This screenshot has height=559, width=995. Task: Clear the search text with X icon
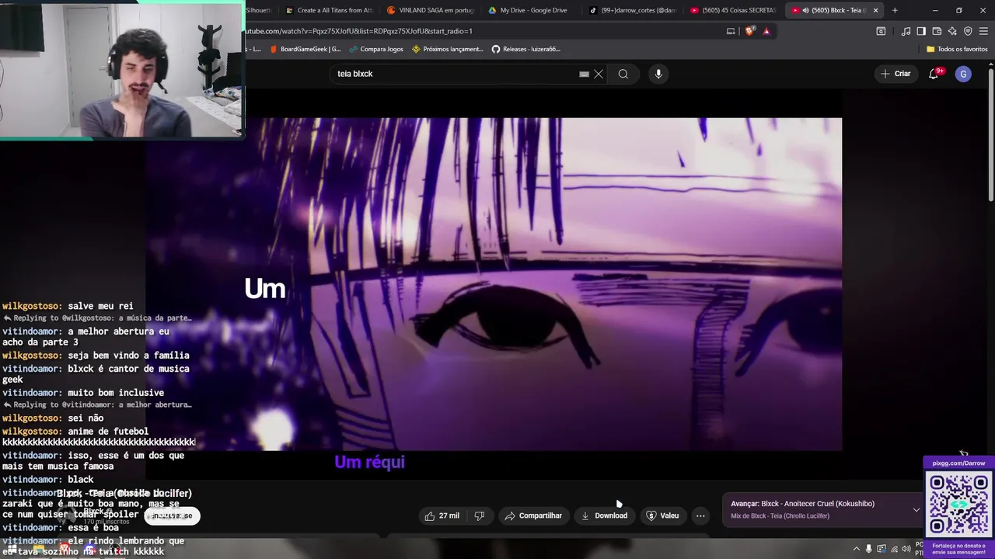point(599,74)
